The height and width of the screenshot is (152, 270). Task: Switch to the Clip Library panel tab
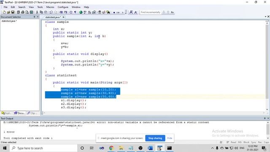[x=32, y=113]
